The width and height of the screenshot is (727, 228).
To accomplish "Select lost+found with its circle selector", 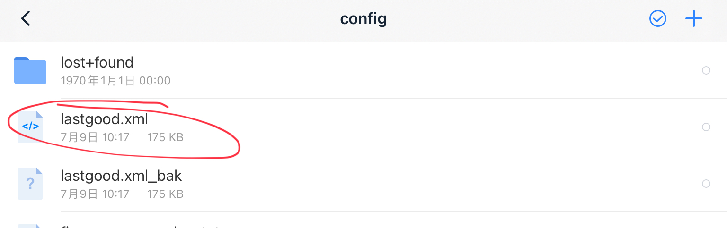I will (706, 70).
